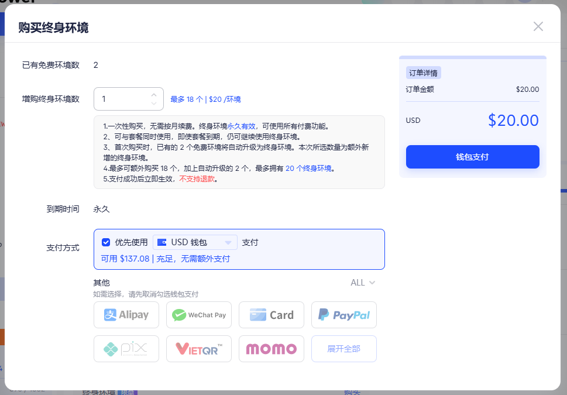Viewport: 567px width, 395px height.
Task: Uncheck the prefer wallet payment checkbox
Action: [x=106, y=242]
